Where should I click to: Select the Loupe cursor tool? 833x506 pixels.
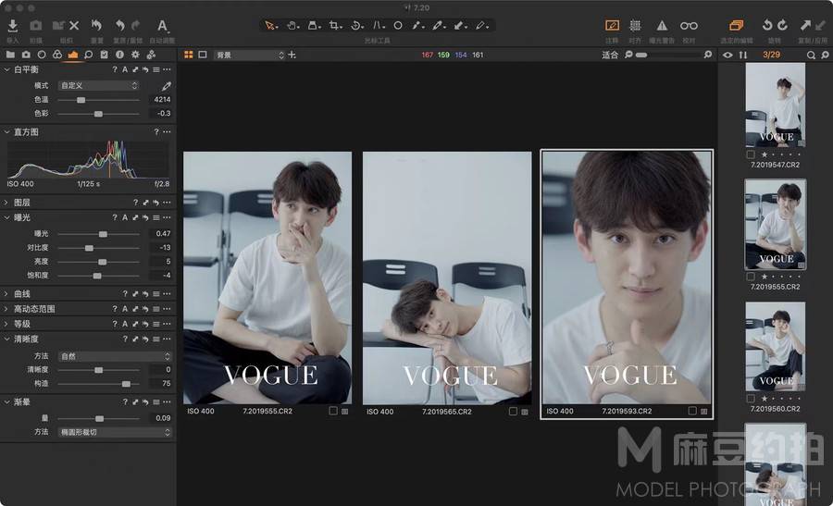(x=314, y=25)
